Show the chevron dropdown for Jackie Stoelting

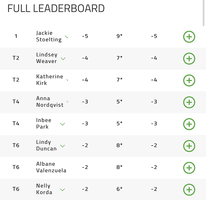[67, 37]
